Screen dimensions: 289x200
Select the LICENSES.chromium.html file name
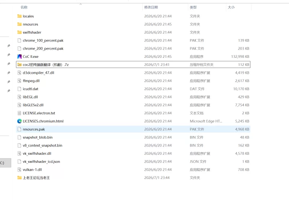[x=43, y=121]
